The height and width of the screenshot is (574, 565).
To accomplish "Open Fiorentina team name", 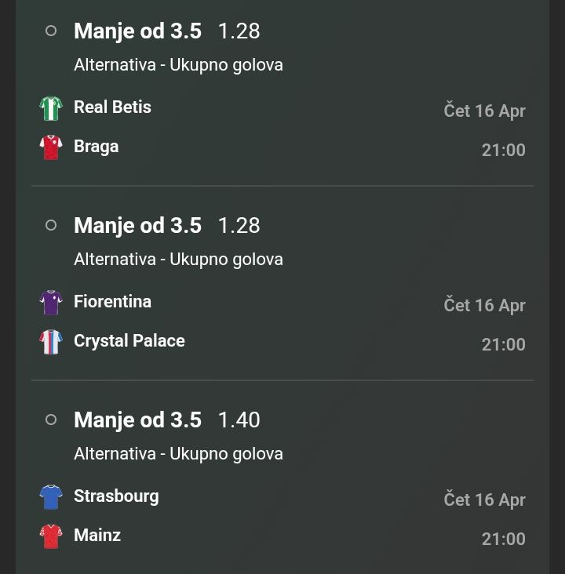I will click(112, 302).
